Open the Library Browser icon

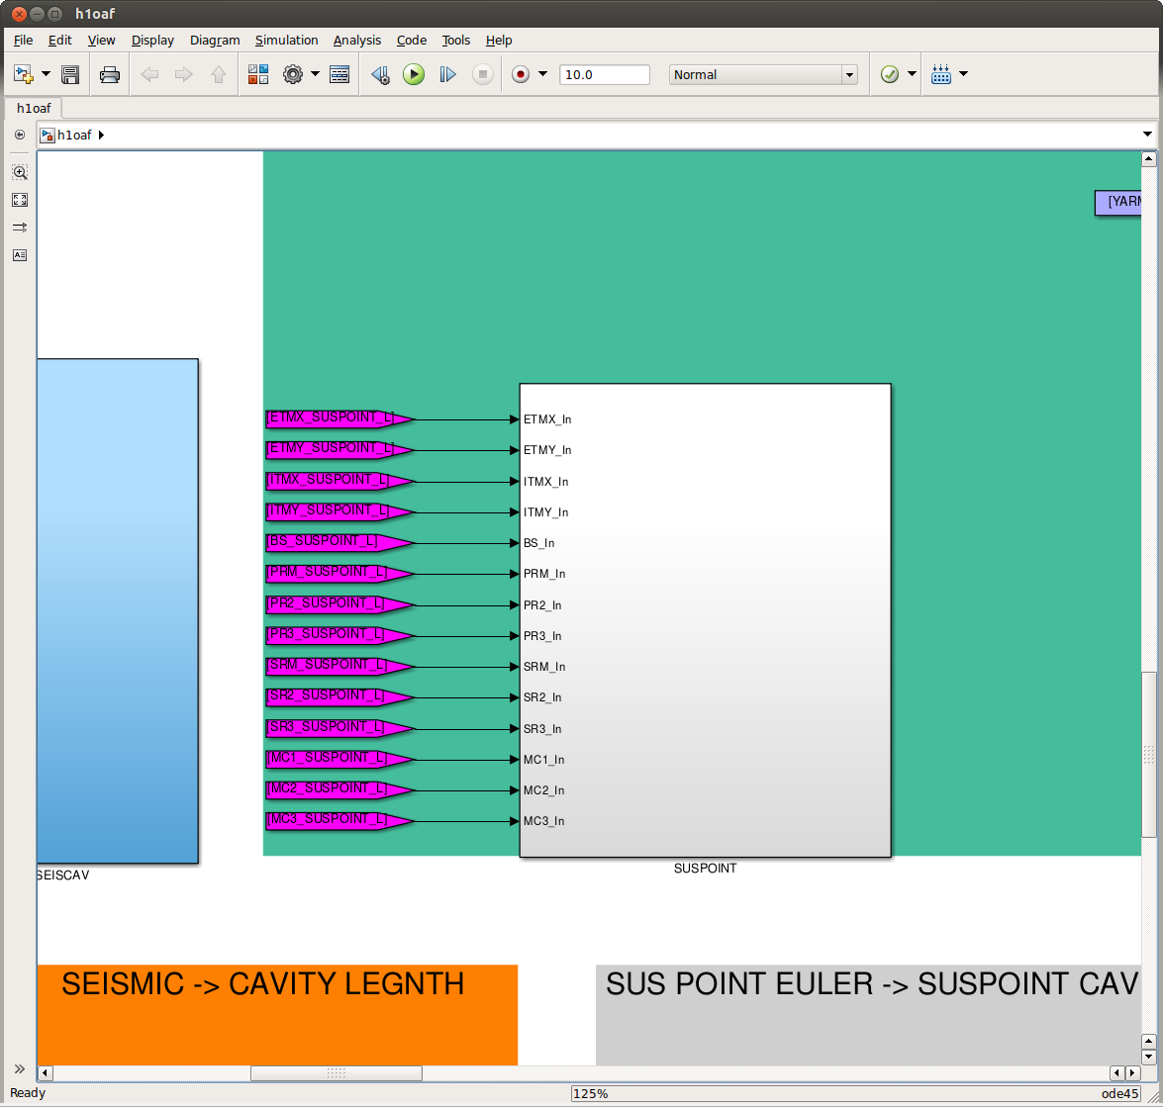(258, 74)
